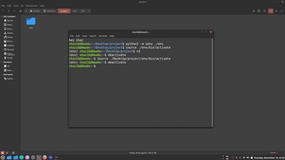The height and width of the screenshot is (160, 285).
Task: Open Network in the sidebar
Action: tap(9, 79)
